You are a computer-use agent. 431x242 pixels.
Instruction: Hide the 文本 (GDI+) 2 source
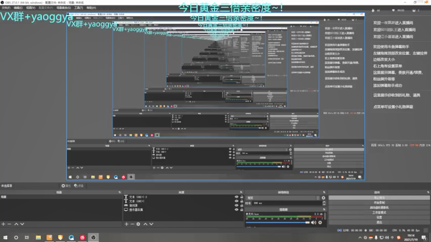point(237,197)
